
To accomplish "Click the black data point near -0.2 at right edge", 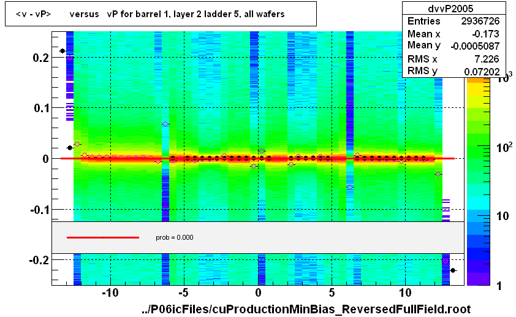I will point(453,270).
